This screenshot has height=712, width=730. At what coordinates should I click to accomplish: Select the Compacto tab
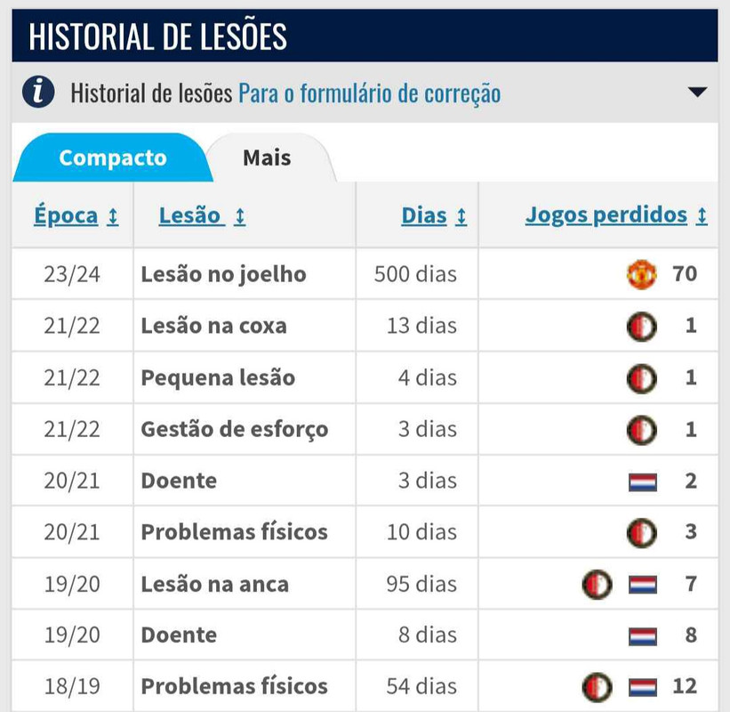pos(113,158)
